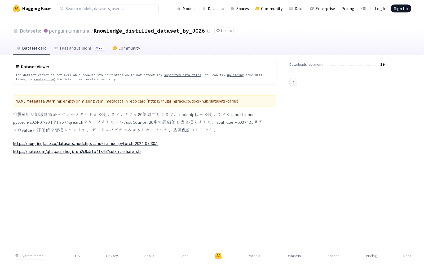Expand the header more-options menu icon
Screen dimensions: 424x265
pyautogui.click(x=363, y=8)
